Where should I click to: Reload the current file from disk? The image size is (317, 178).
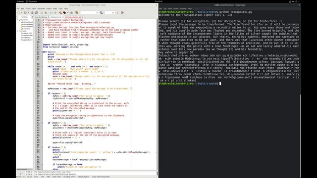tap(42, 13)
